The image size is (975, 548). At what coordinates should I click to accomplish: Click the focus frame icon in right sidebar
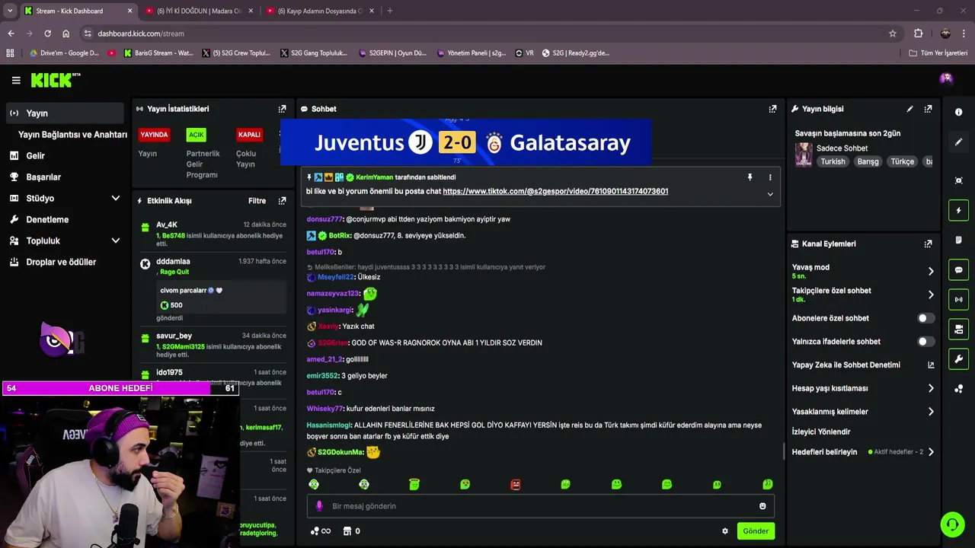tap(958, 180)
